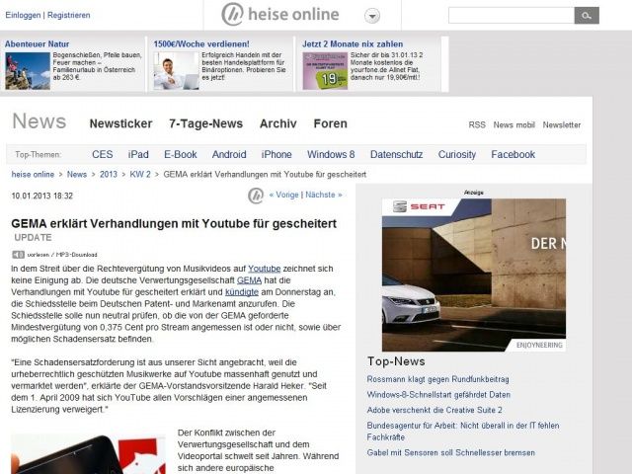
Task: Open Rossmann klagt gegen Rundfunkbeitrag
Action: point(437,379)
